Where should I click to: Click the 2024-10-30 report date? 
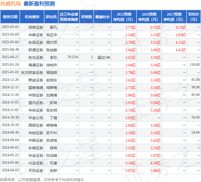pos(10,118)
